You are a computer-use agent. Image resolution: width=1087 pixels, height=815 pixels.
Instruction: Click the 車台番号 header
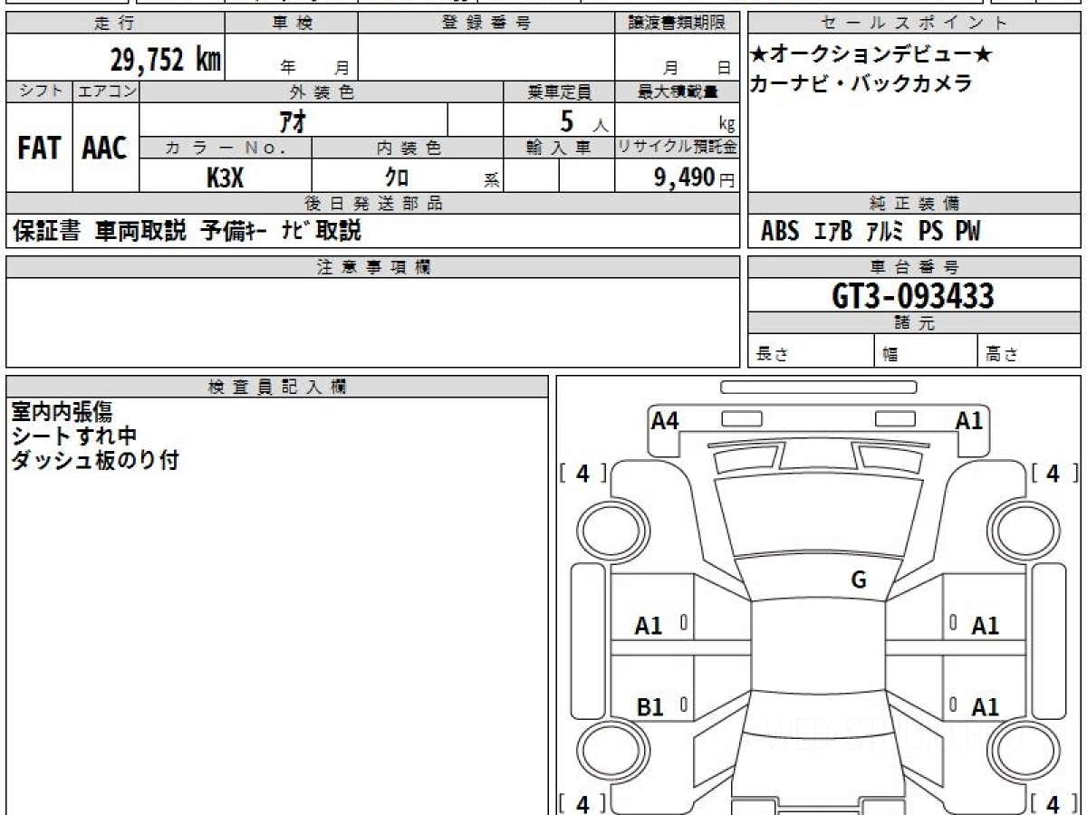(x=915, y=267)
